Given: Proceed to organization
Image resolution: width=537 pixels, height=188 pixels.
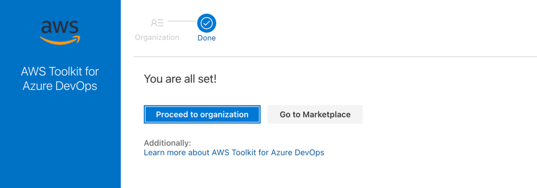Looking at the screenshot, I should click(x=202, y=114).
